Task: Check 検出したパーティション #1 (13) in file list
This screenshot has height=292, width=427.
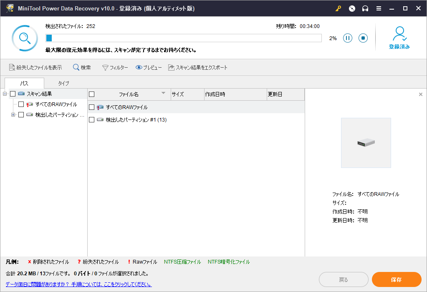Action: click(x=92, y=120)
